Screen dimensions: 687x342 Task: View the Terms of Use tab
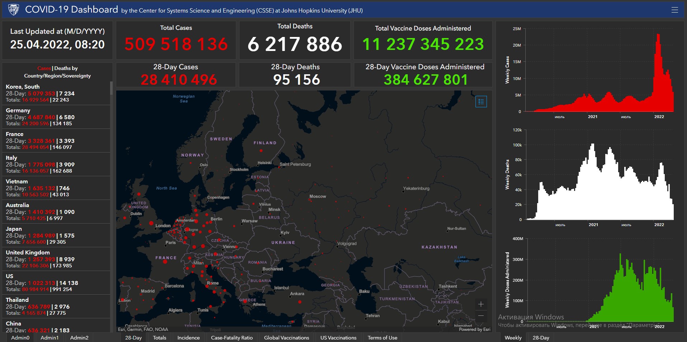pyautogui.click(x=382, y=338)
